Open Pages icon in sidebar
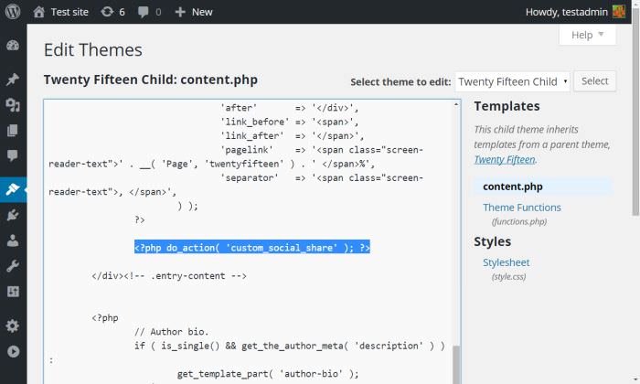640x384 pixels. coord(13,130)
